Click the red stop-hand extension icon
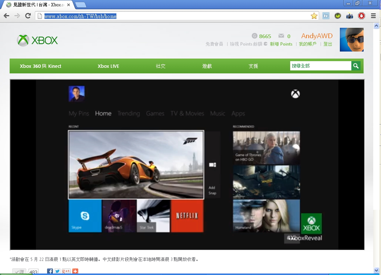 (361, 16)
